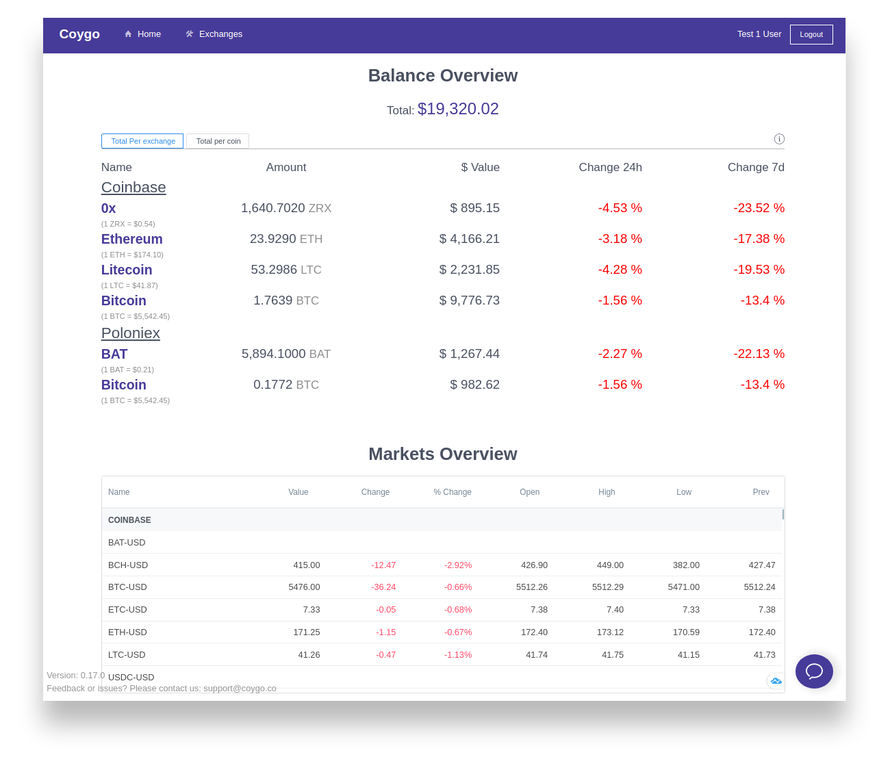Select the 1,640.7020 ZRX amount

(x=286, y=208)
